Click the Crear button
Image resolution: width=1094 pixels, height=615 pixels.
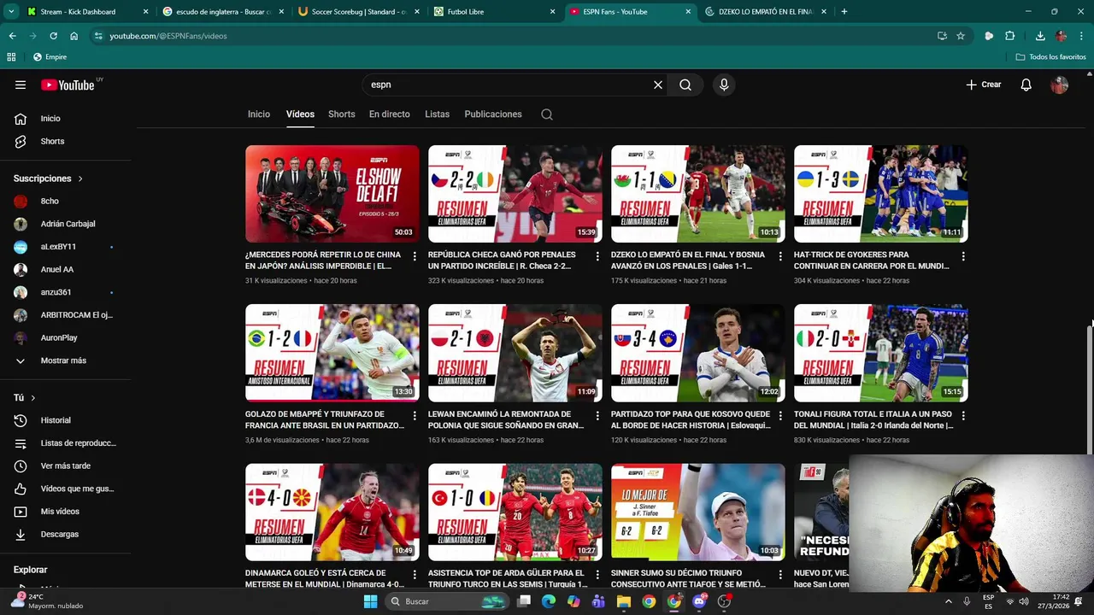point(984,85)
